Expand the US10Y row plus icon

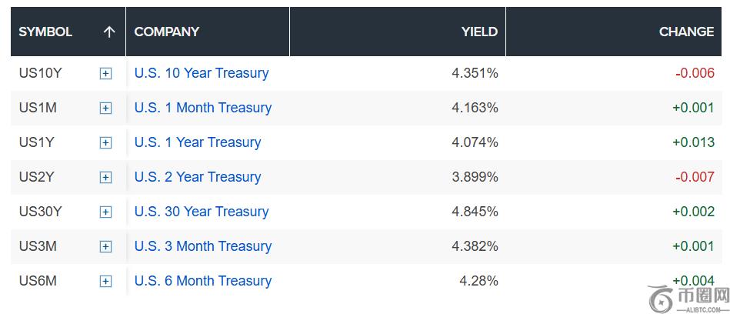pyautogui.click(x=105, y=74)
